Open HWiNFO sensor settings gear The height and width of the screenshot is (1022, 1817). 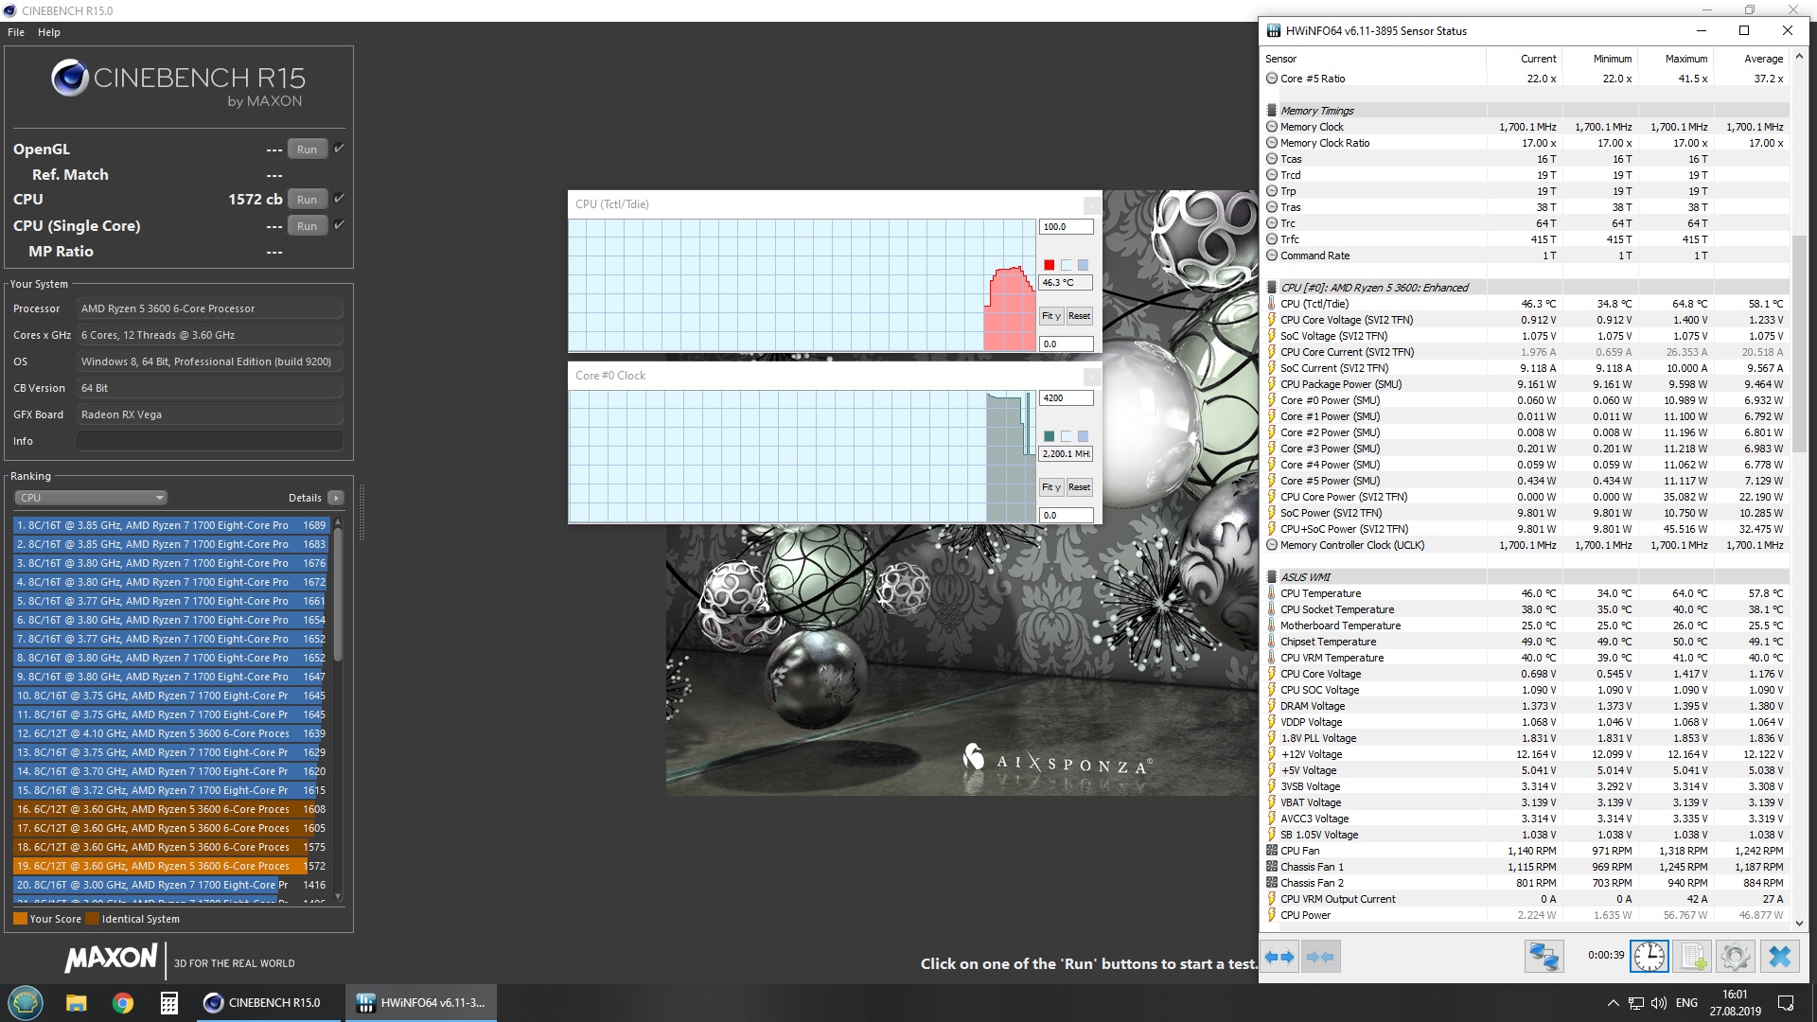tap(1736, 957)
